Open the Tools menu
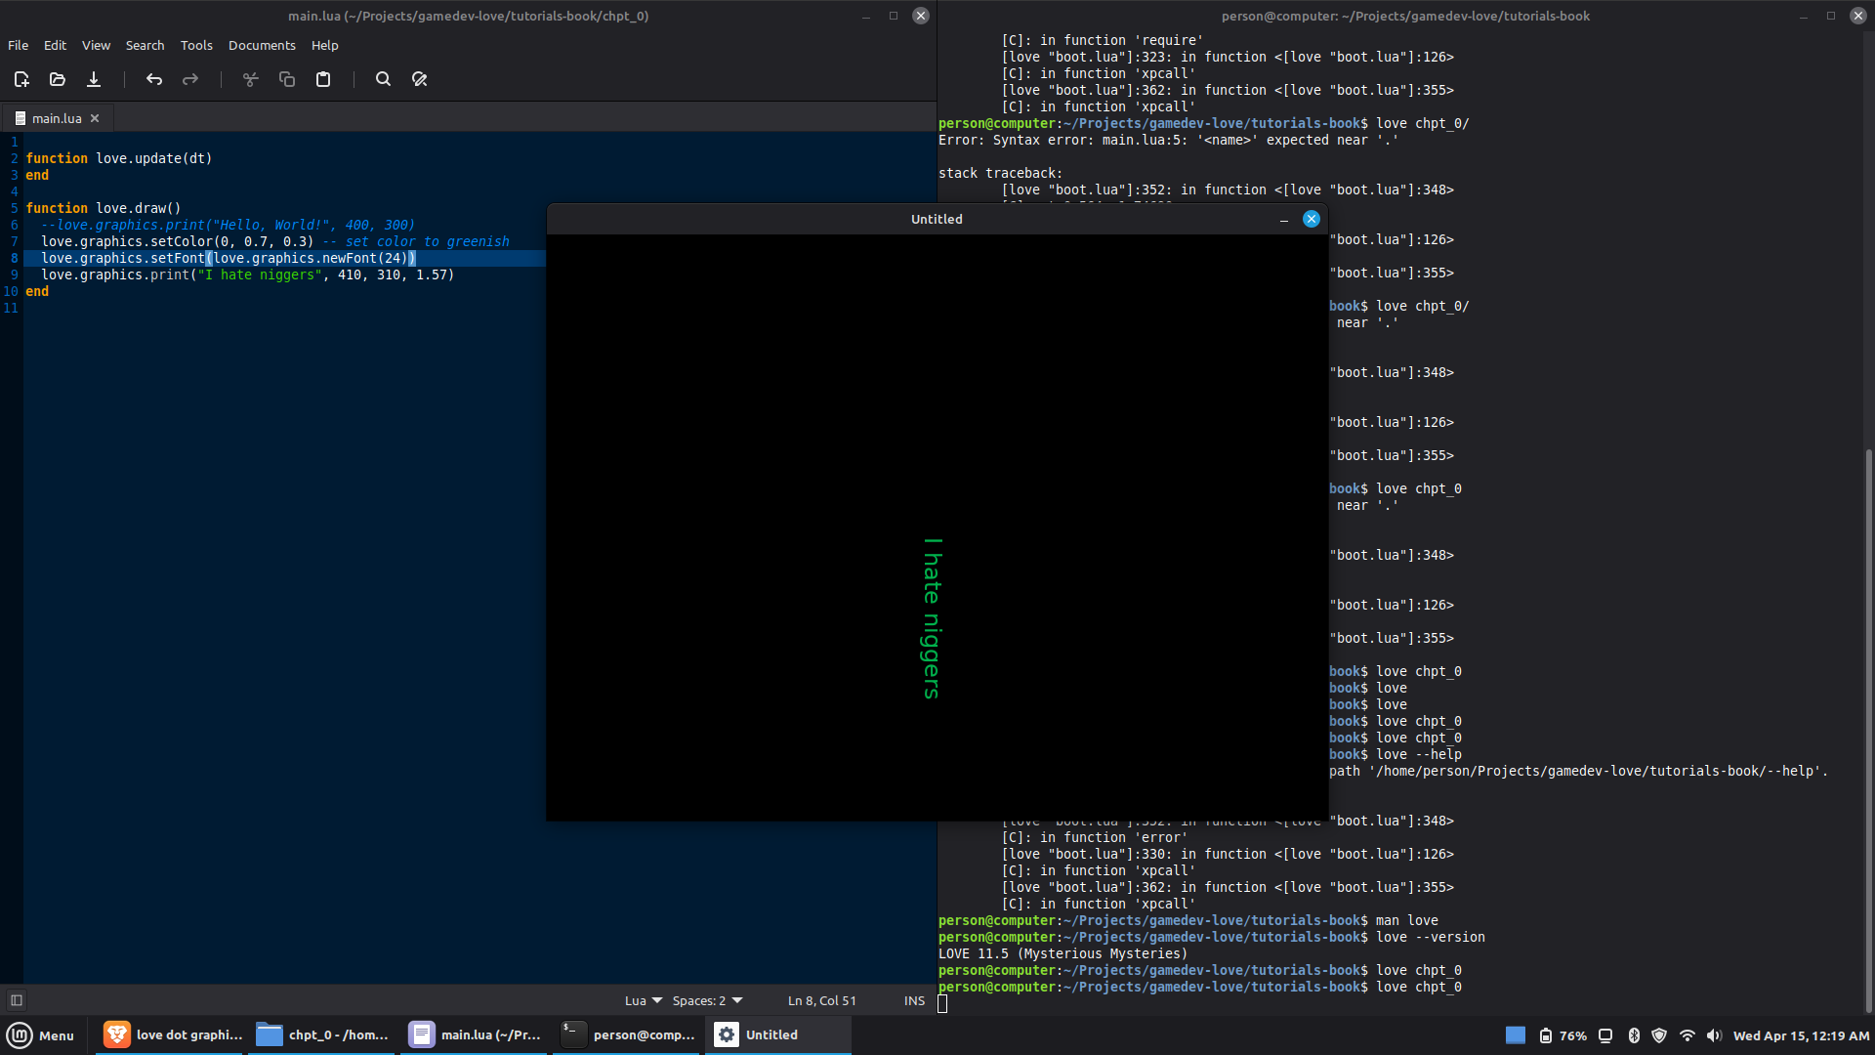 (x=196, y=45)
